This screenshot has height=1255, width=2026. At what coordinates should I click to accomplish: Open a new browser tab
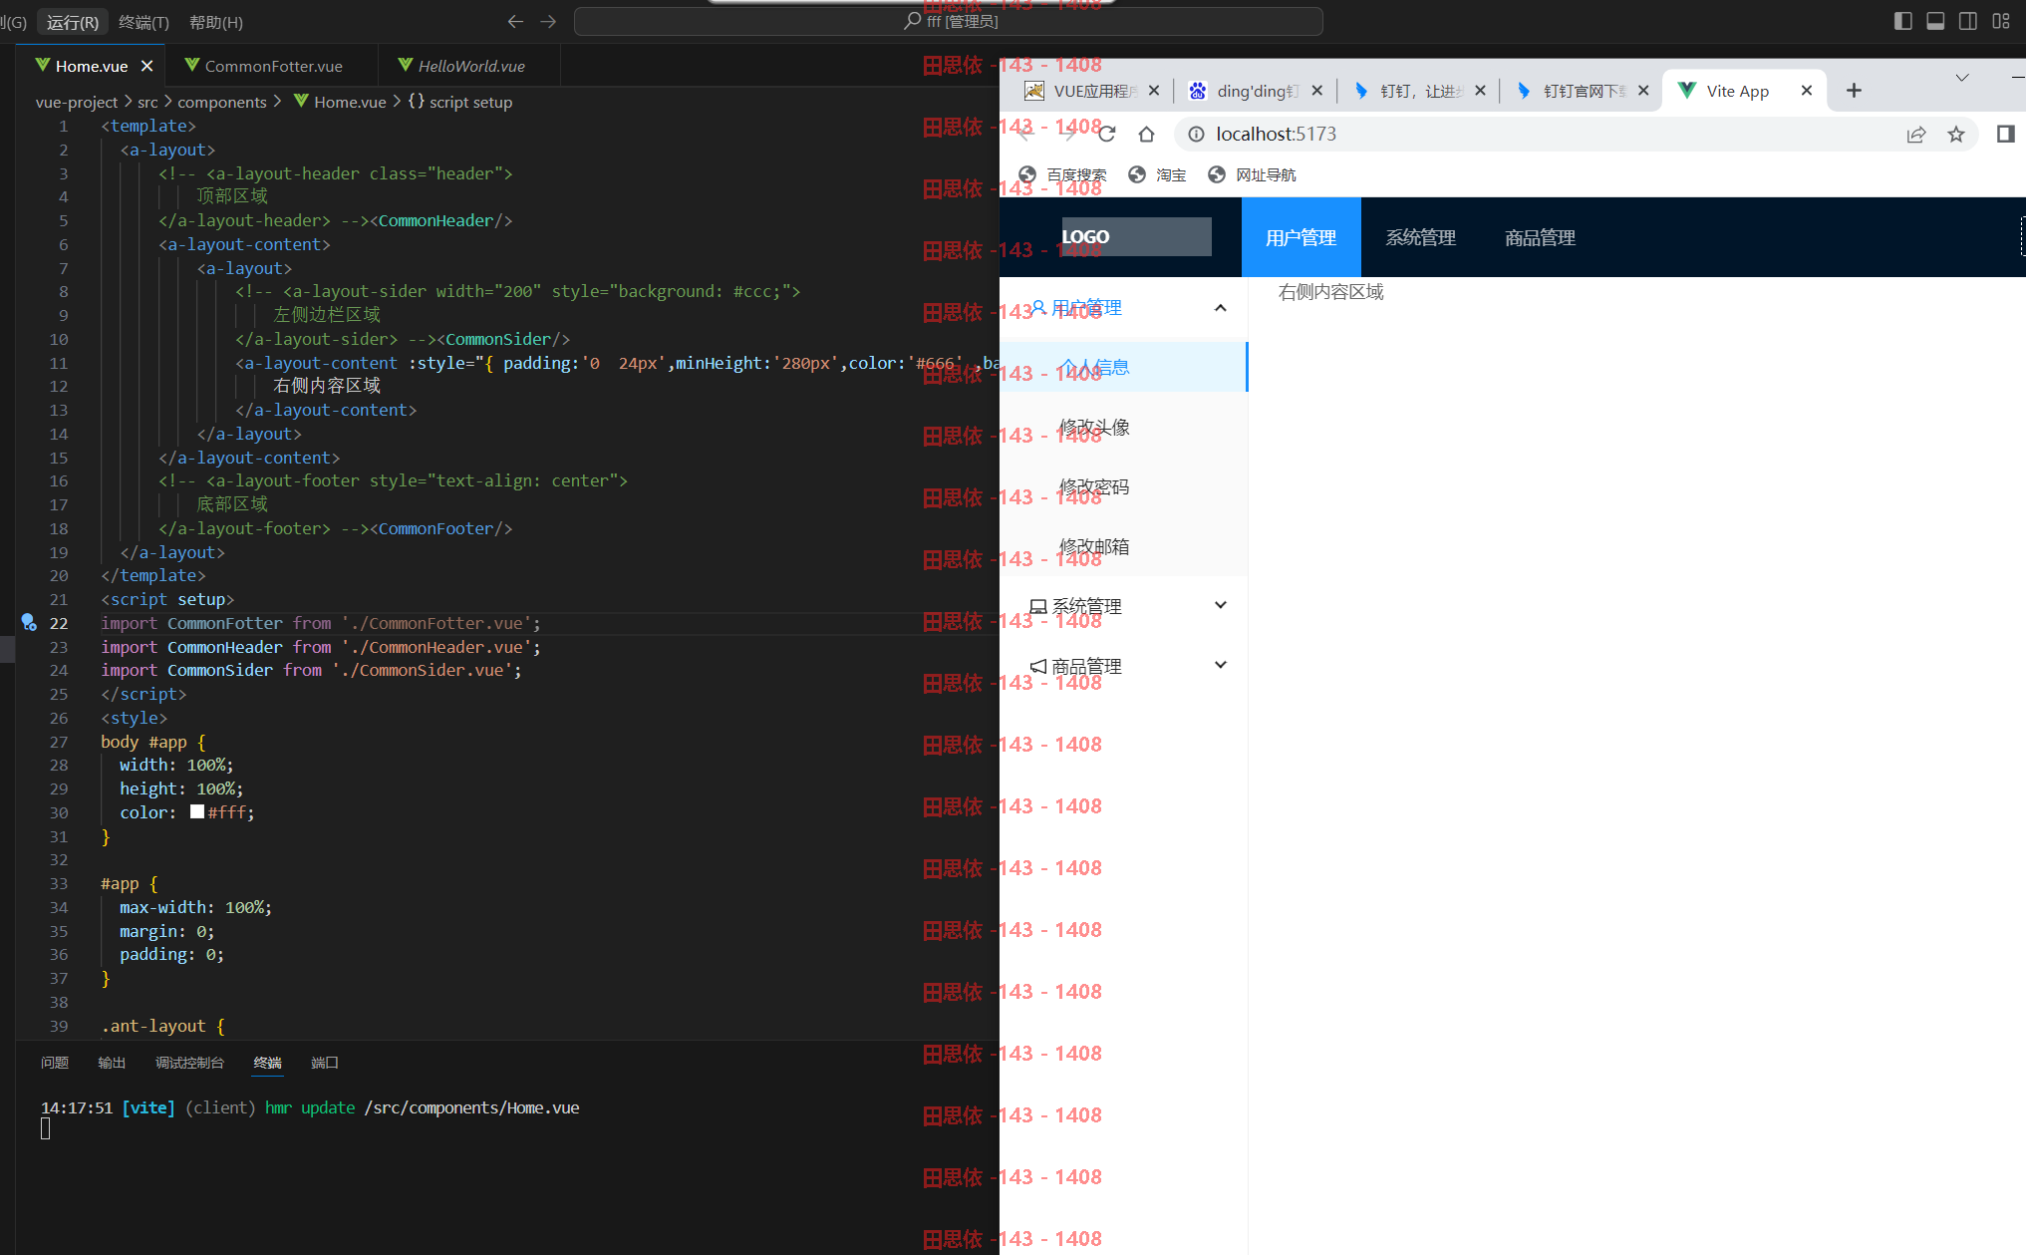1854,91
